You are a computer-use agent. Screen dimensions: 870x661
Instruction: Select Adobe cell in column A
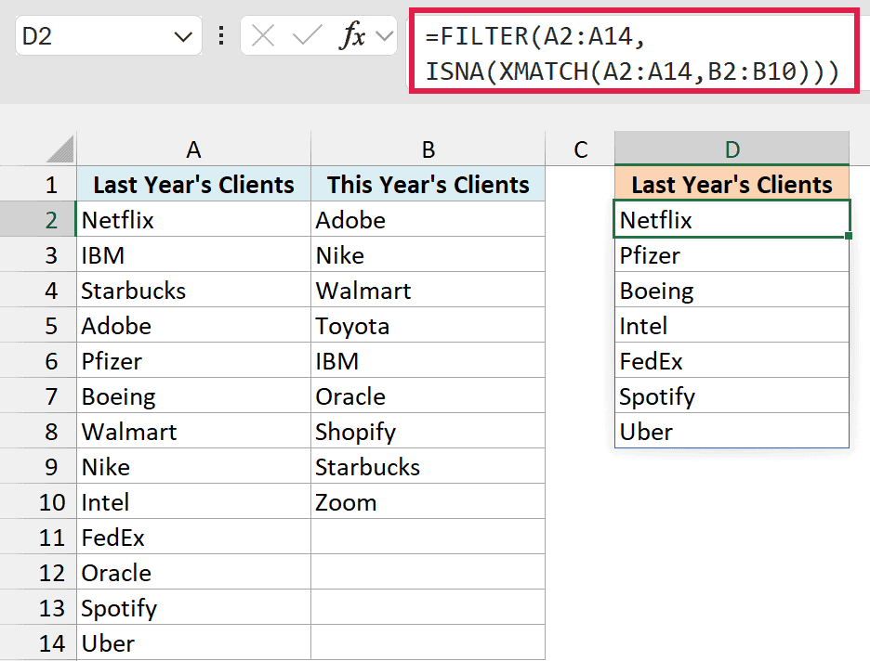click(x=193, y=325)
